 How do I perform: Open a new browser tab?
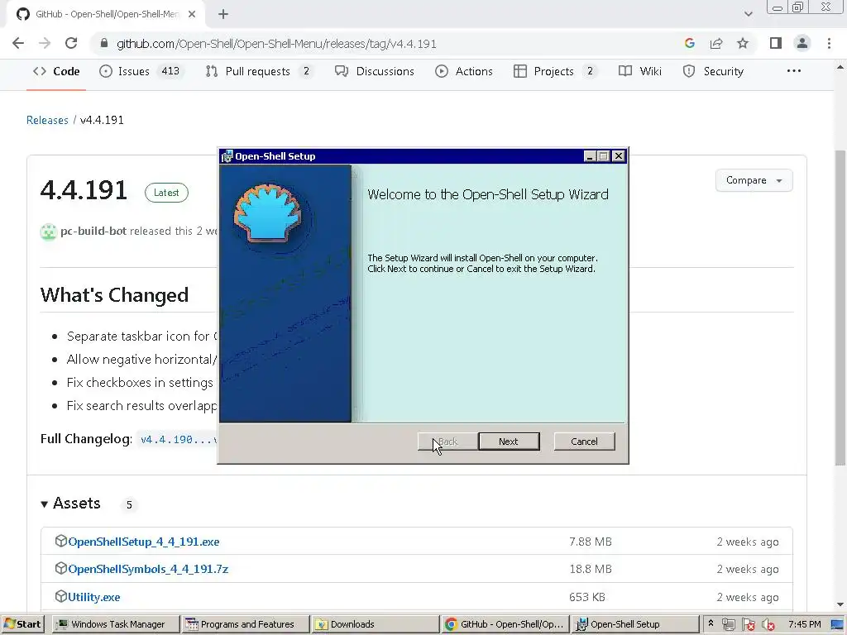(223, 15)
